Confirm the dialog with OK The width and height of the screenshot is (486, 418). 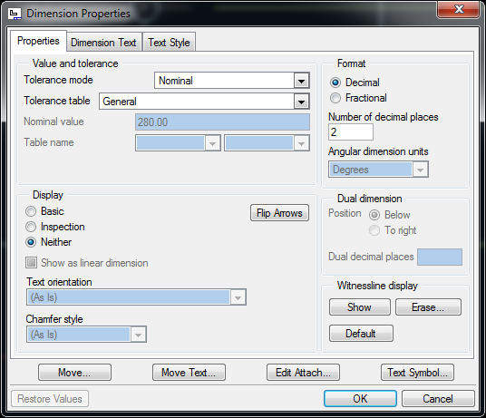click(x=360, y=398)
